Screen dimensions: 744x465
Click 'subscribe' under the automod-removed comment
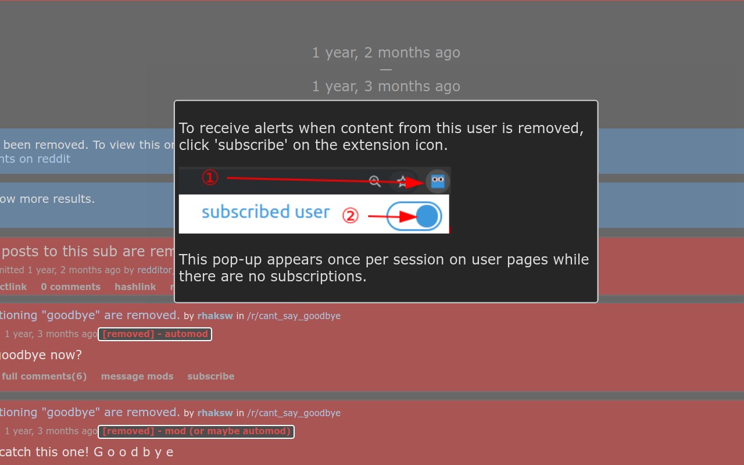coord(211,377)
